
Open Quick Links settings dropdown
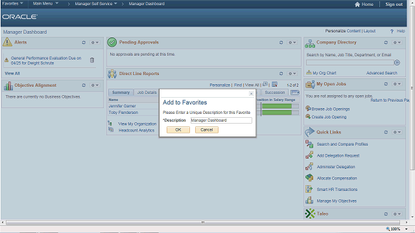397,132
